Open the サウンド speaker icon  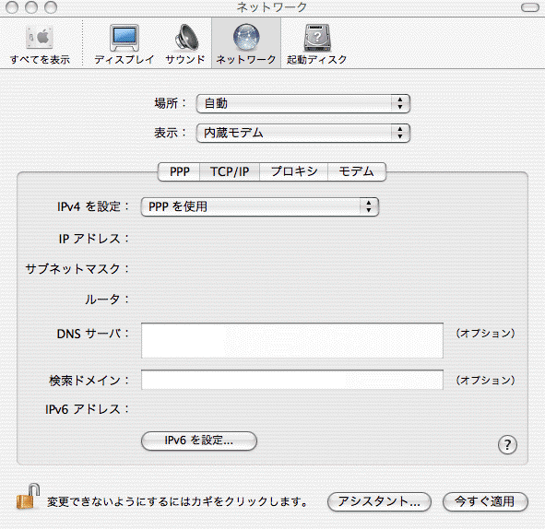[x=186, y=37]
